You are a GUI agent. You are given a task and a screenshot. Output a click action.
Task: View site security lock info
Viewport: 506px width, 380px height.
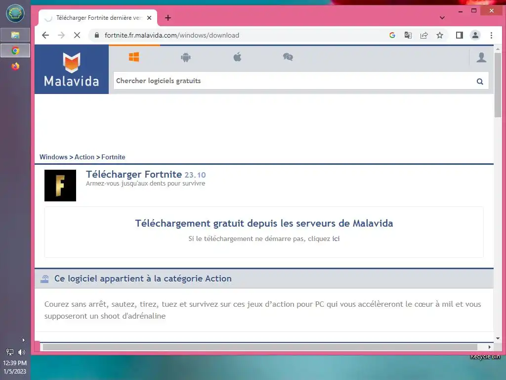point(96,35)
